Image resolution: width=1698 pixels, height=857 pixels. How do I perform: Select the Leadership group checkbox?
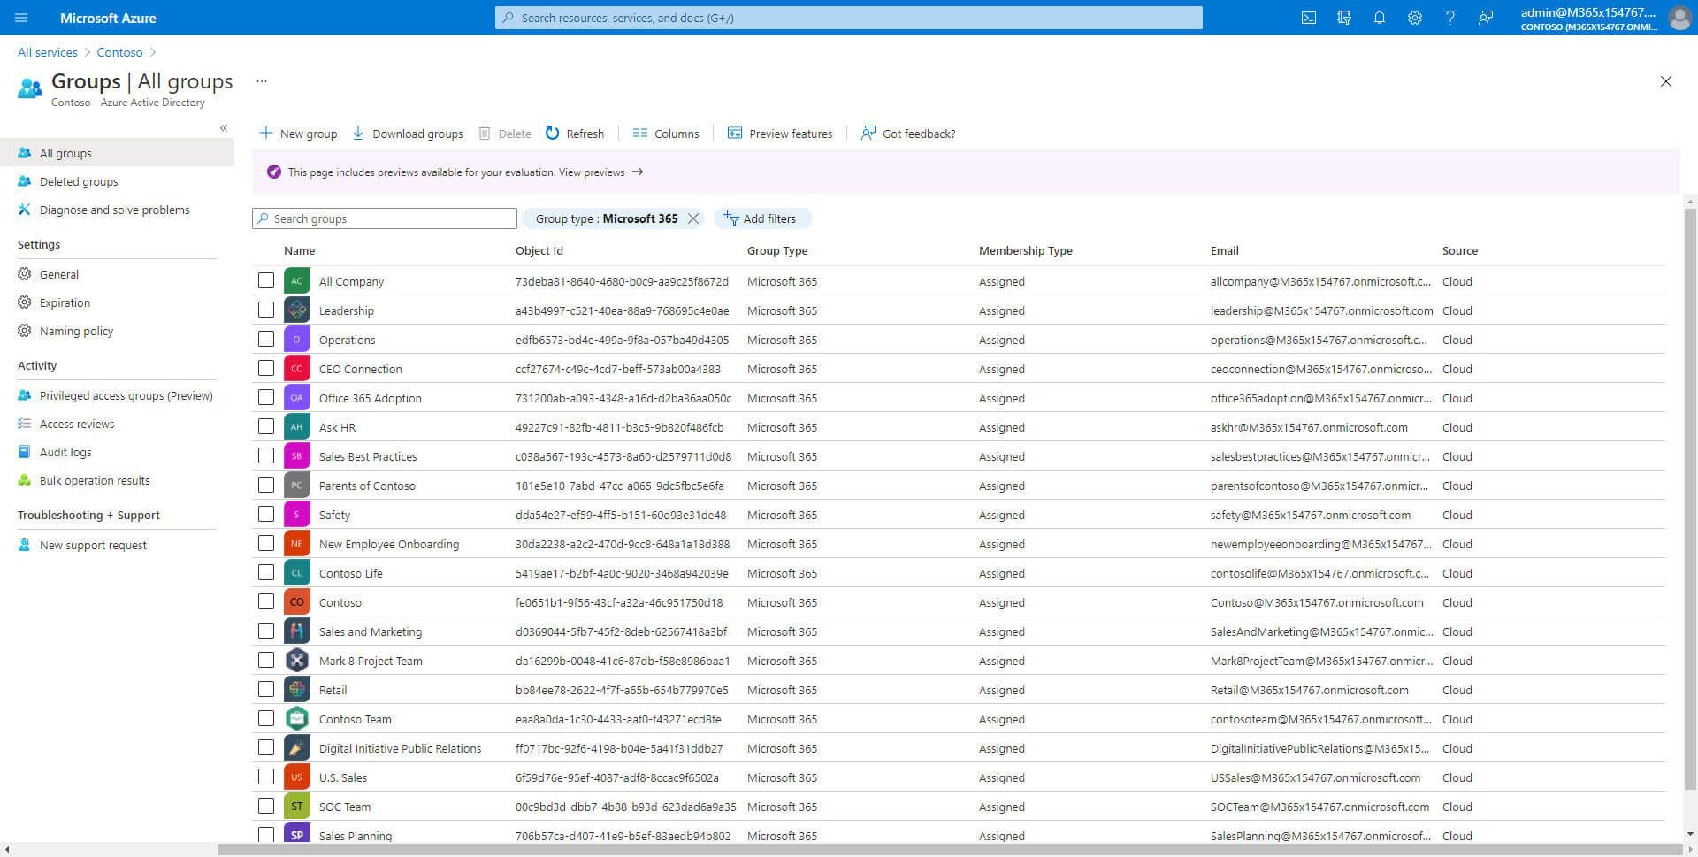coord(266,310)
